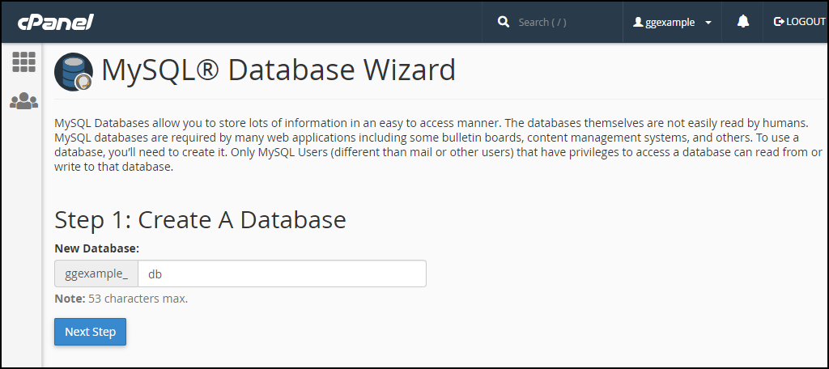Select the LOGOUT link
Screen dimensions: 829x369
pos(799,22)
